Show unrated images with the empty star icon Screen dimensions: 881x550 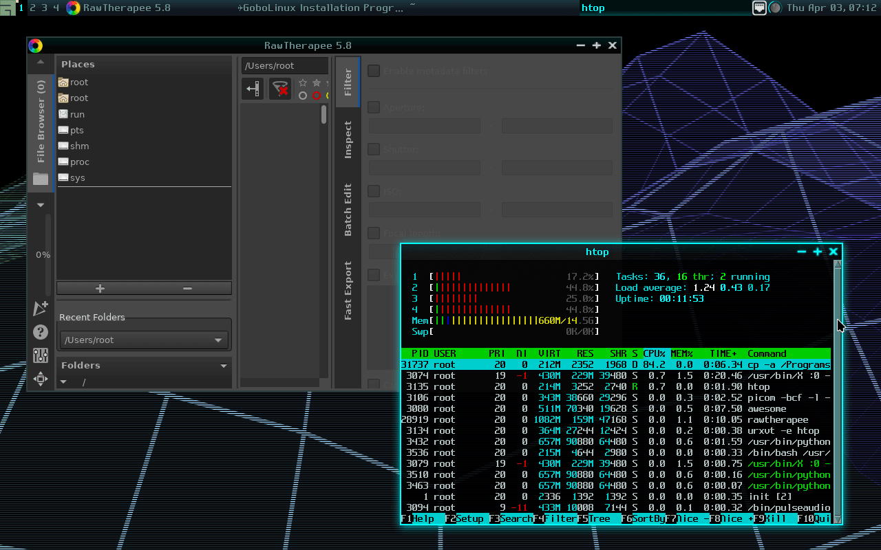pos(303,82)
